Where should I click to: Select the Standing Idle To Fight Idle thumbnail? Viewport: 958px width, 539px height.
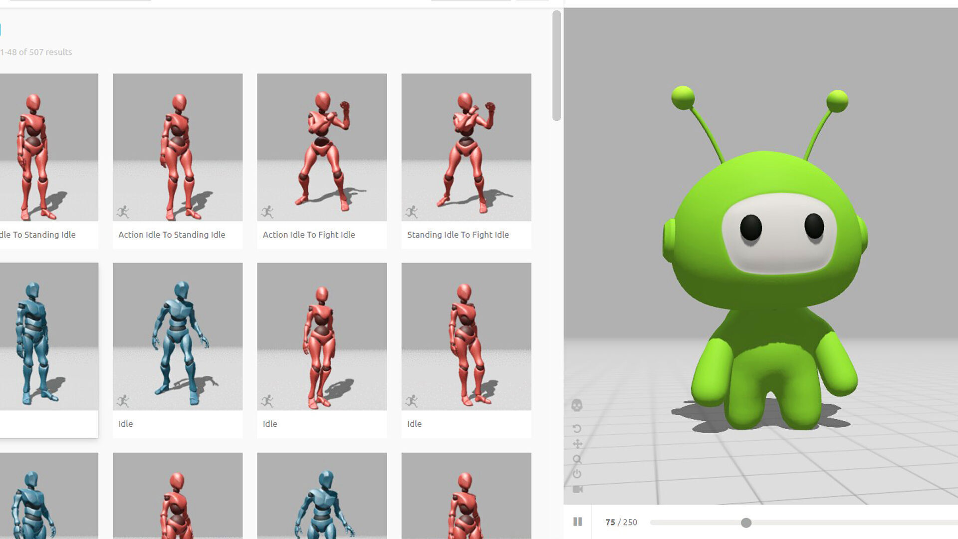(x=466, y=147)
